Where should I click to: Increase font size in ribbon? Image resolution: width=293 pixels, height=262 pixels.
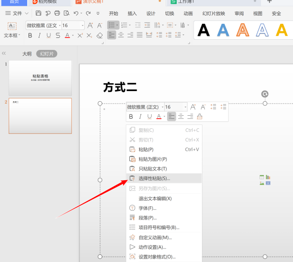(90, 25)
